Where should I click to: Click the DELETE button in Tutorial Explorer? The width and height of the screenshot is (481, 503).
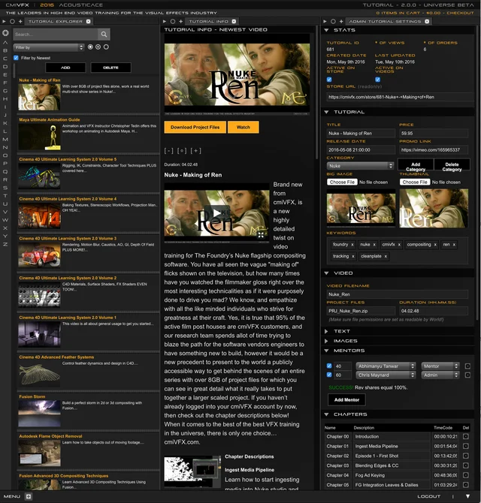tap(110, 68)
